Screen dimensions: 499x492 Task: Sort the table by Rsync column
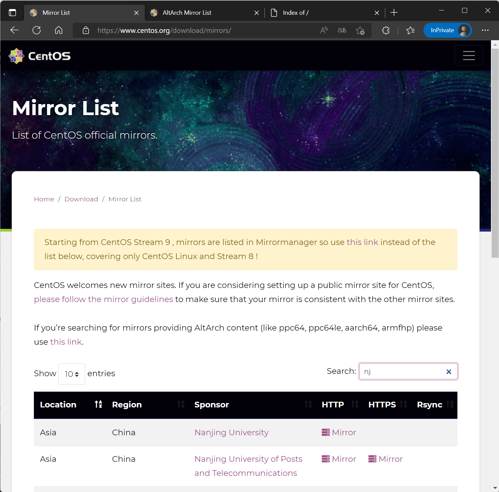tap(434, 405)
